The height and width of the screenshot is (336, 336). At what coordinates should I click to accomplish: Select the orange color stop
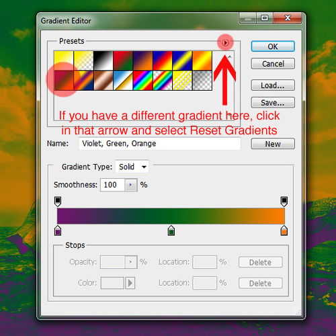tap(284, 230)
